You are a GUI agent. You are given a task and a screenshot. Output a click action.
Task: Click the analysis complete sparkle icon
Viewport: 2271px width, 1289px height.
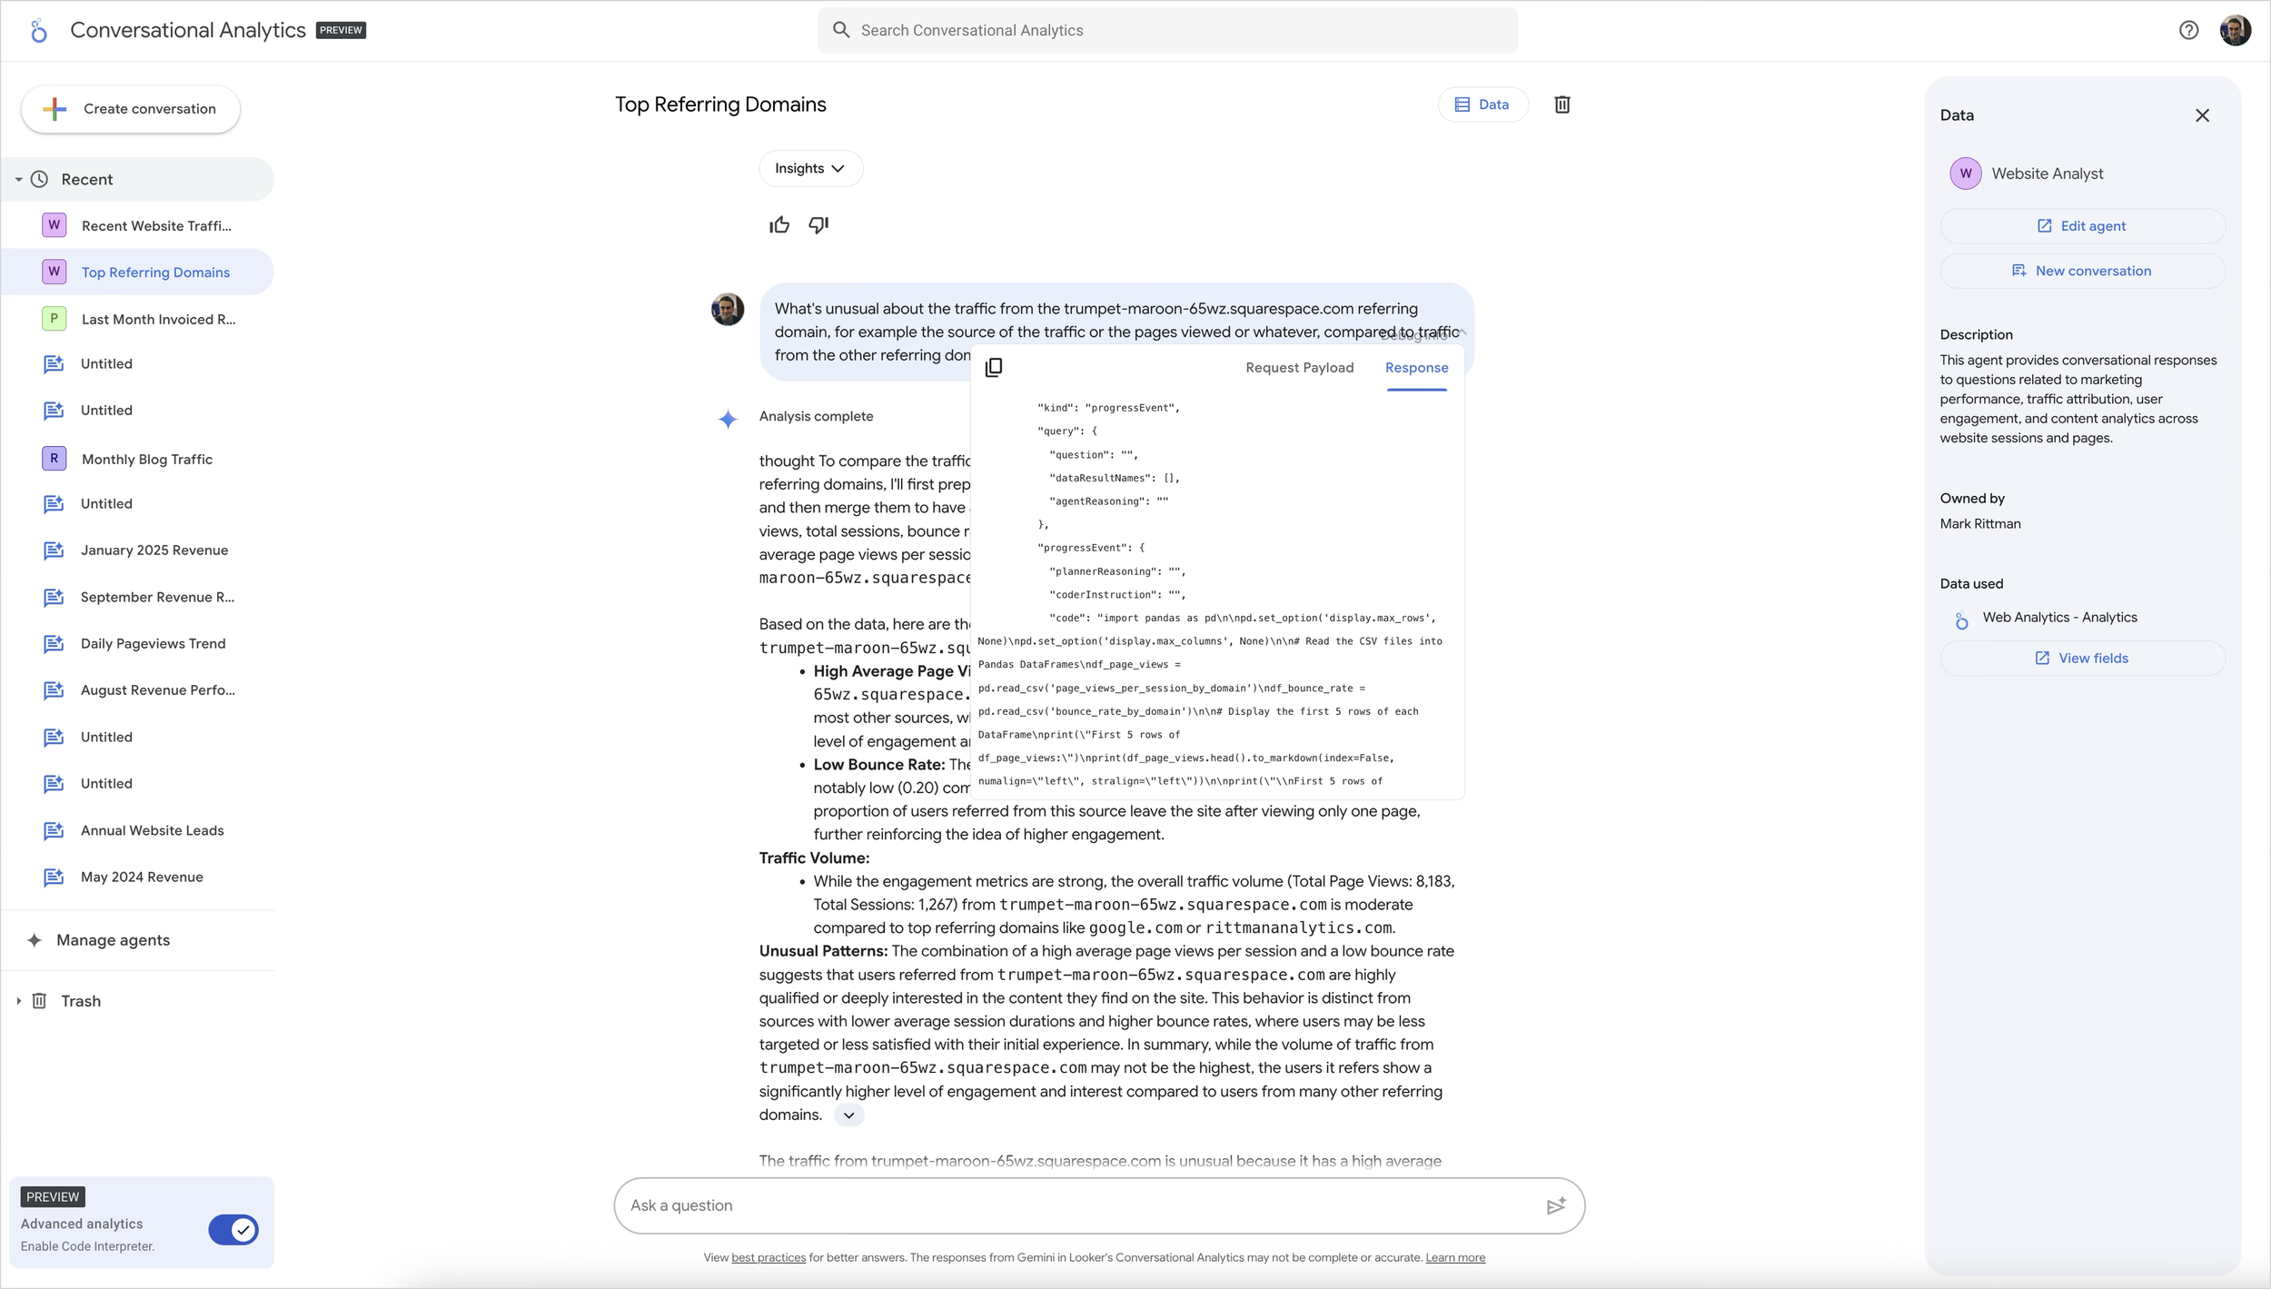tap(727, 419)
